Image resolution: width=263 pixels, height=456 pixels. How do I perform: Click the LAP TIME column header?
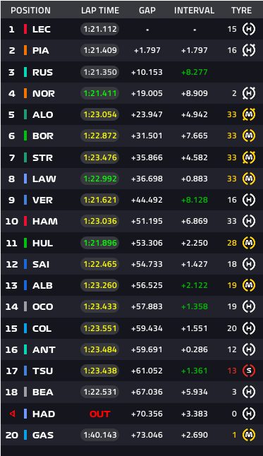(100, 11)
